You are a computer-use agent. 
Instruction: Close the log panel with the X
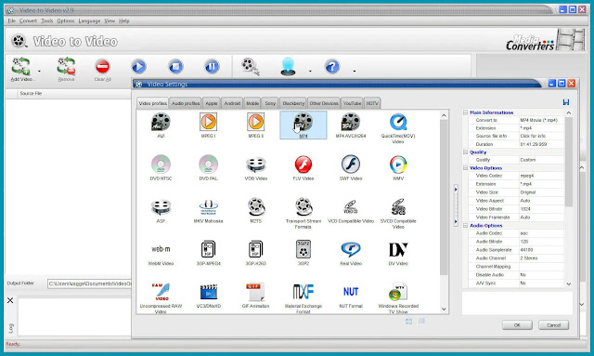[x=10, y=300]
